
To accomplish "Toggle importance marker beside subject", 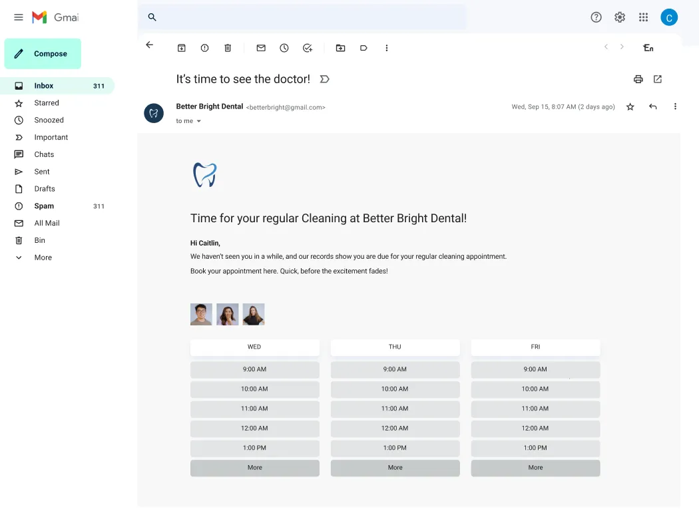I will point(325,79).
